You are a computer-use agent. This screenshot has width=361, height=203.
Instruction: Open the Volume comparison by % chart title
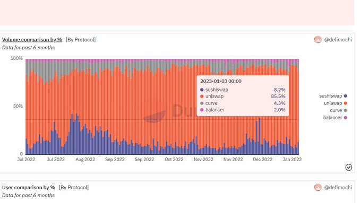pyautogui.click(x=32, y=40)
